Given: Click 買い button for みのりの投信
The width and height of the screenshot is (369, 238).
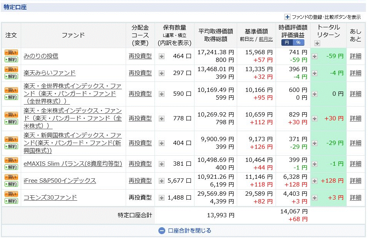Looking at the screenshot, I should point(11,53).
